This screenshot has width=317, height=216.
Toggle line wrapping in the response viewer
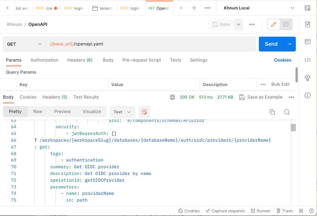[144, 112]
